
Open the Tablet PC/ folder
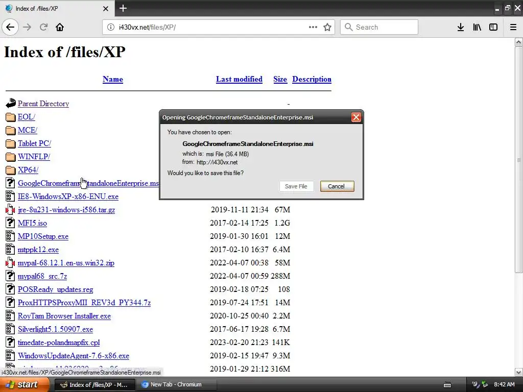click(34, 143)
